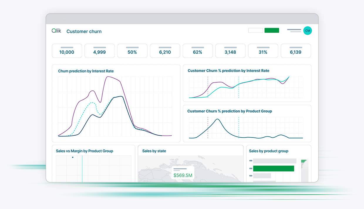Click the Qlik logo

click(56, 30)
